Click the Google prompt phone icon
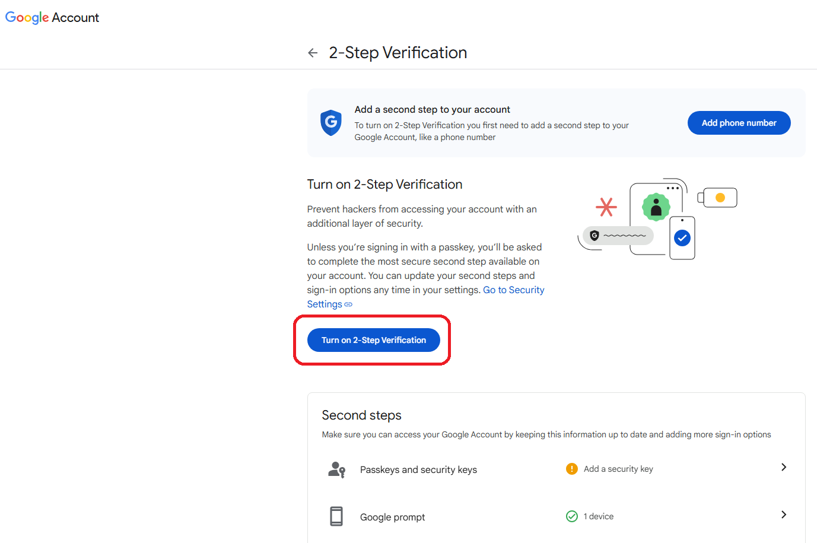817x543 pixels. point(336,516)
